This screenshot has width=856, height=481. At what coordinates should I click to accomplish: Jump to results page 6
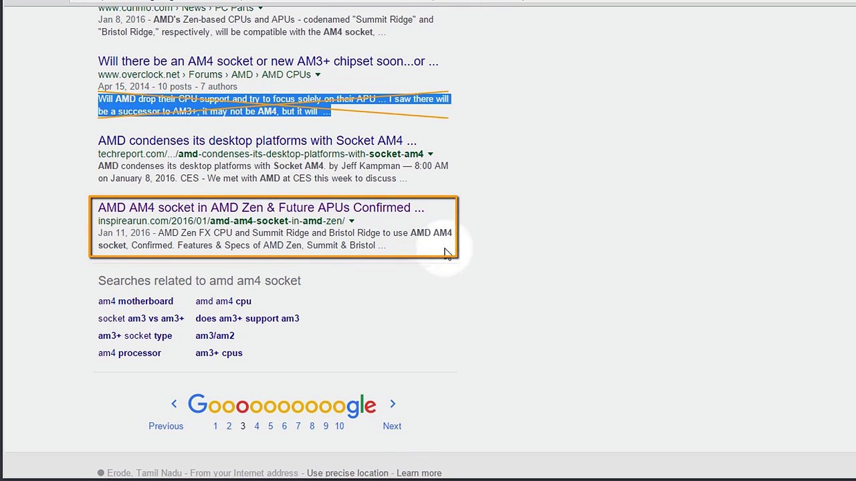point(284,426)
